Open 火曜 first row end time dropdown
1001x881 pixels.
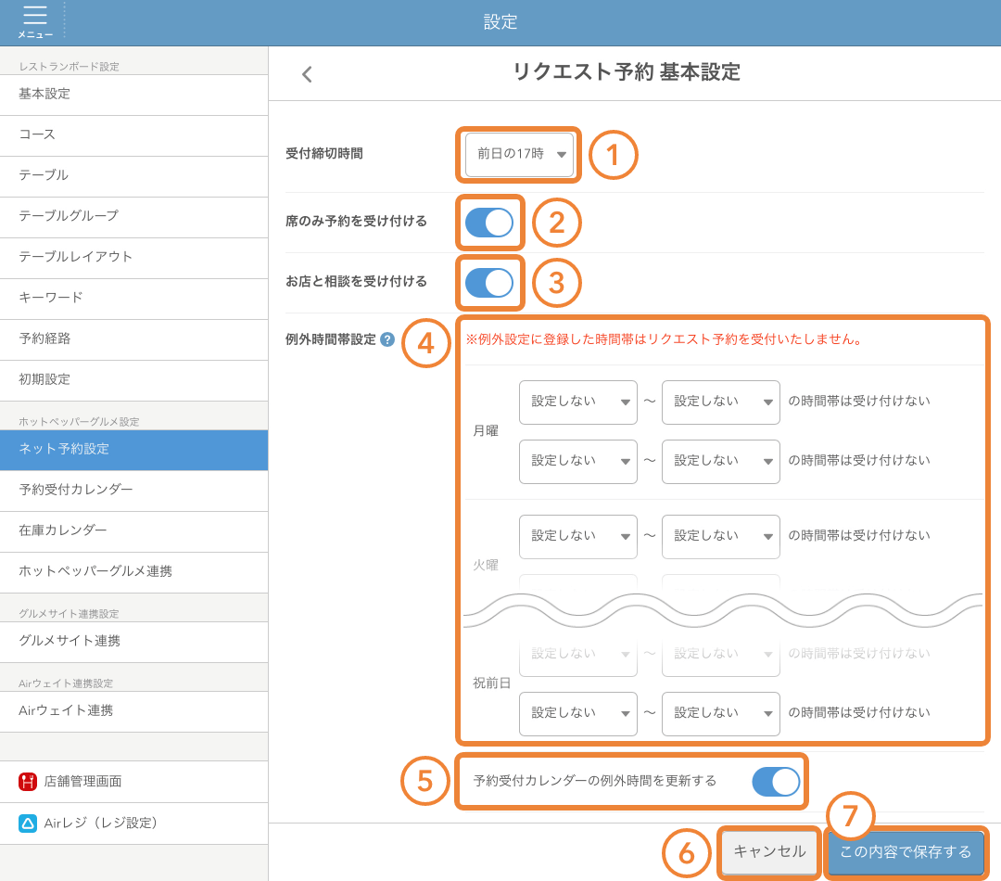721,537
